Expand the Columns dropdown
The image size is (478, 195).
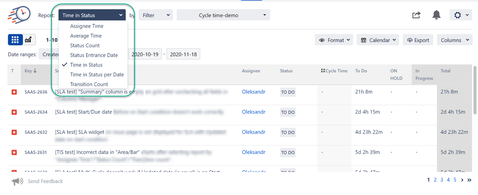pyautogui.click(x=455, y=40)
